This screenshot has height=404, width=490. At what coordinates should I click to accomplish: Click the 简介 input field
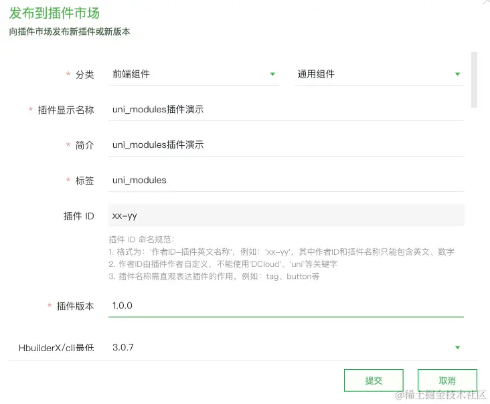pos(286,145)
